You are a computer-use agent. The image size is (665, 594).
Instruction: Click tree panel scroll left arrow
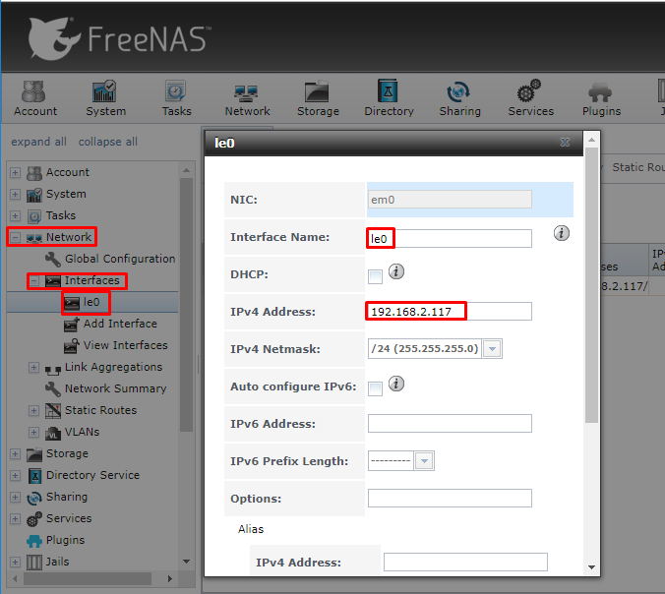click(16, 578)
